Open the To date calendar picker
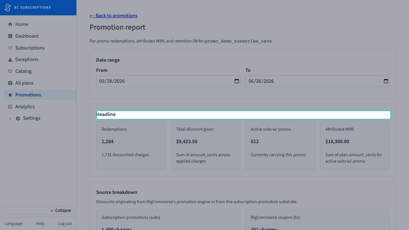The width and height of the screenshot is (409, 230). coord(386,81)
